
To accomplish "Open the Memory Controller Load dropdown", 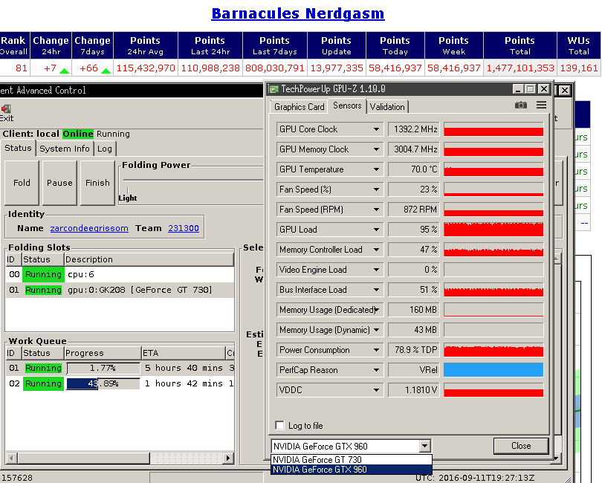I will coord(376,250).
